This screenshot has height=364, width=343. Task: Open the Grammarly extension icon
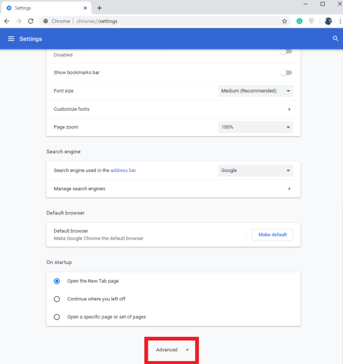(299, 21)
